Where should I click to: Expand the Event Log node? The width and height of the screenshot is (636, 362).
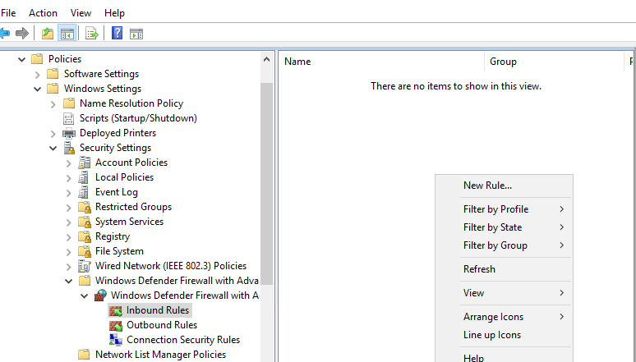coord(68,193)
